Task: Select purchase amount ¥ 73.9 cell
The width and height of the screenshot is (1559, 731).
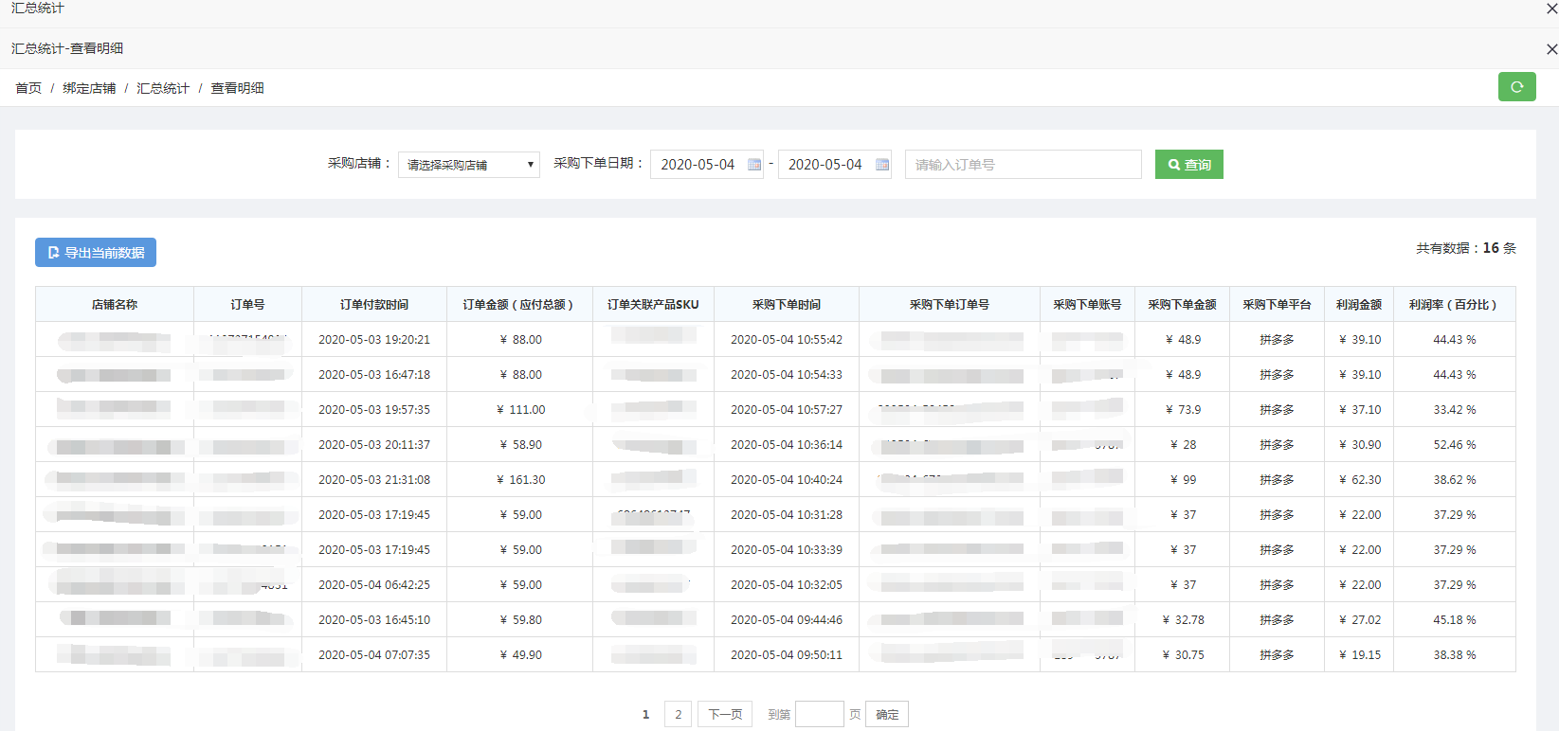Action: click(1183, 410)
